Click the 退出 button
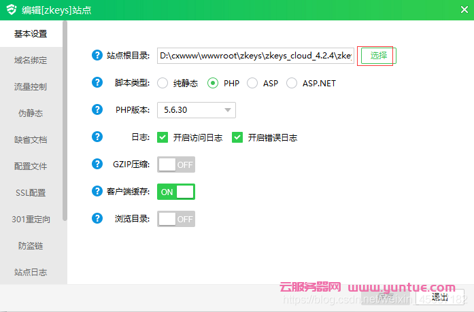This screenshot has width=474, height=312. [x=439, y=297]
